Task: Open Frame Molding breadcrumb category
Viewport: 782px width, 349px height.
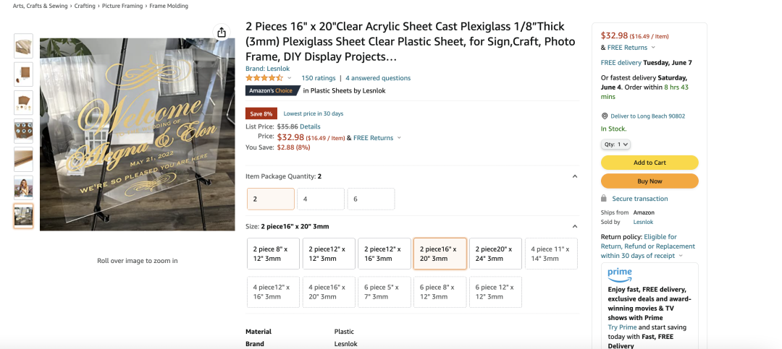Action: point(169,6)
